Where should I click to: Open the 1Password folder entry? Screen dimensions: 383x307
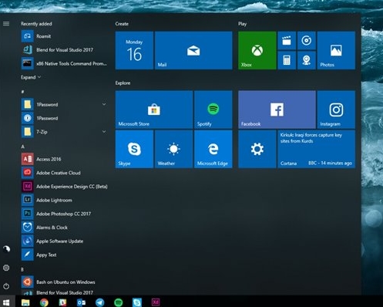coord(64,105)
